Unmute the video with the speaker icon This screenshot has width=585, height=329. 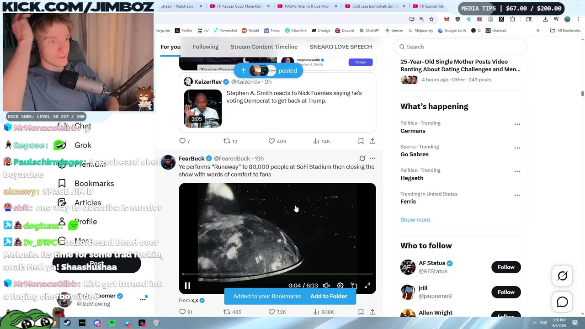point(326,286)
